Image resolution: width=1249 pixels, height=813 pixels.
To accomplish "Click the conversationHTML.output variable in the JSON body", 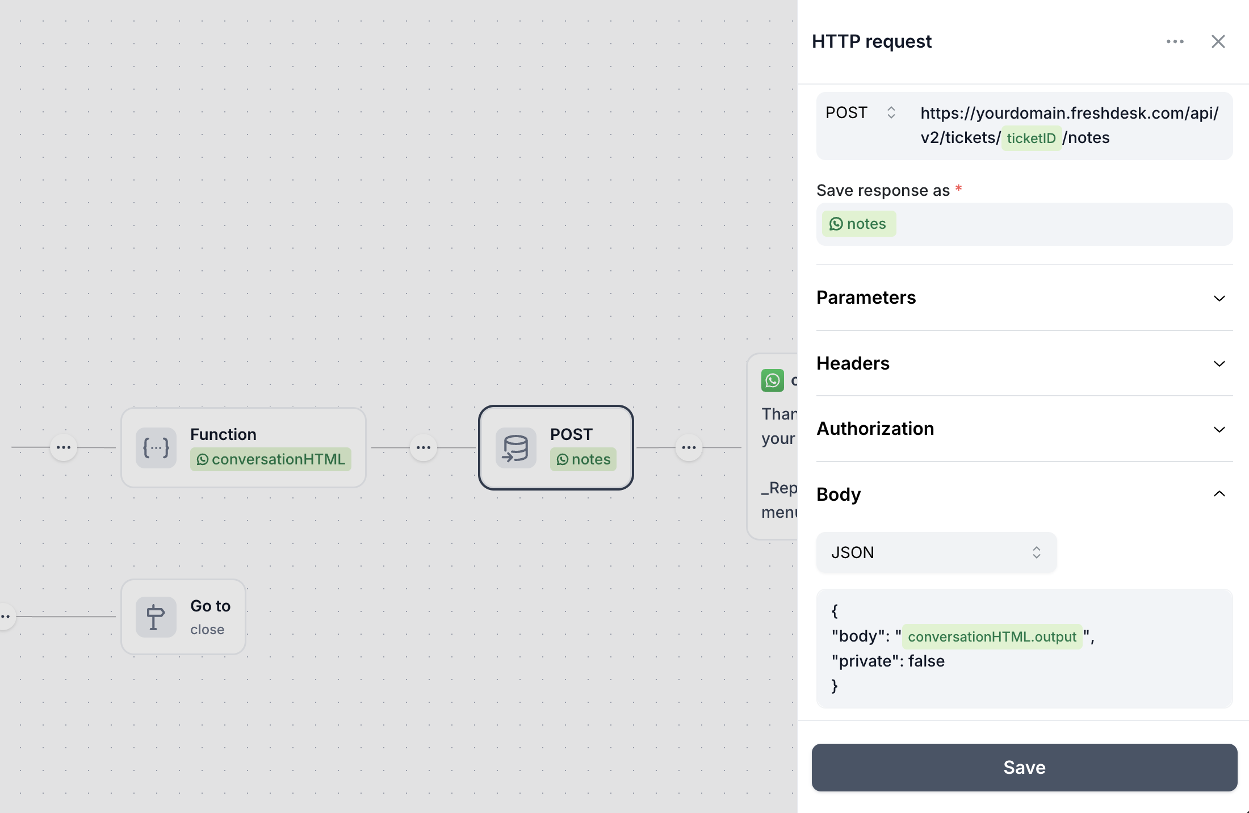I will pyautogui.click(x=991, y=636).
